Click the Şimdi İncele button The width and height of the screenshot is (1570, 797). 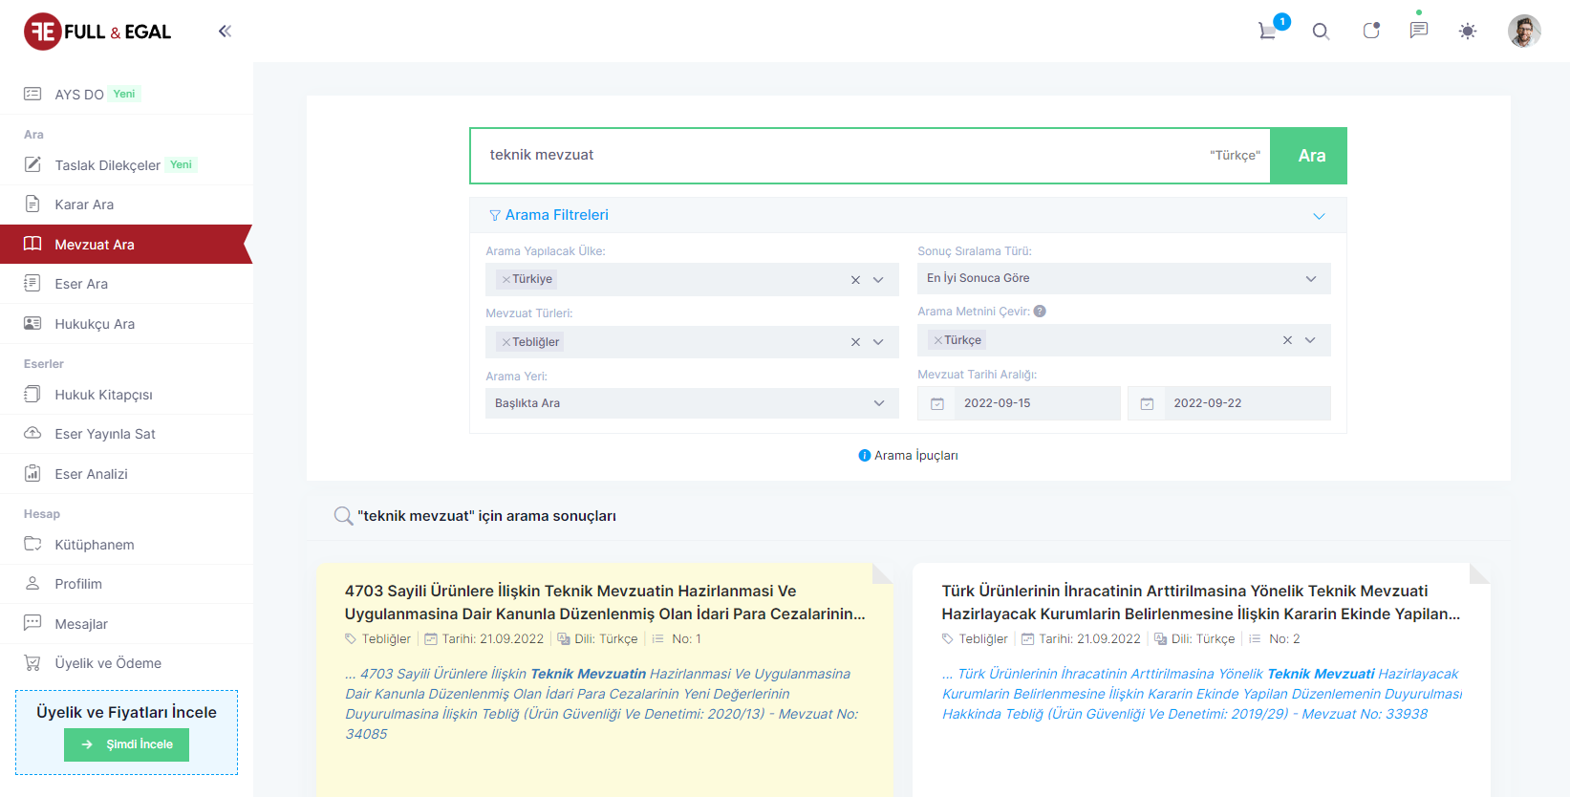126,744
